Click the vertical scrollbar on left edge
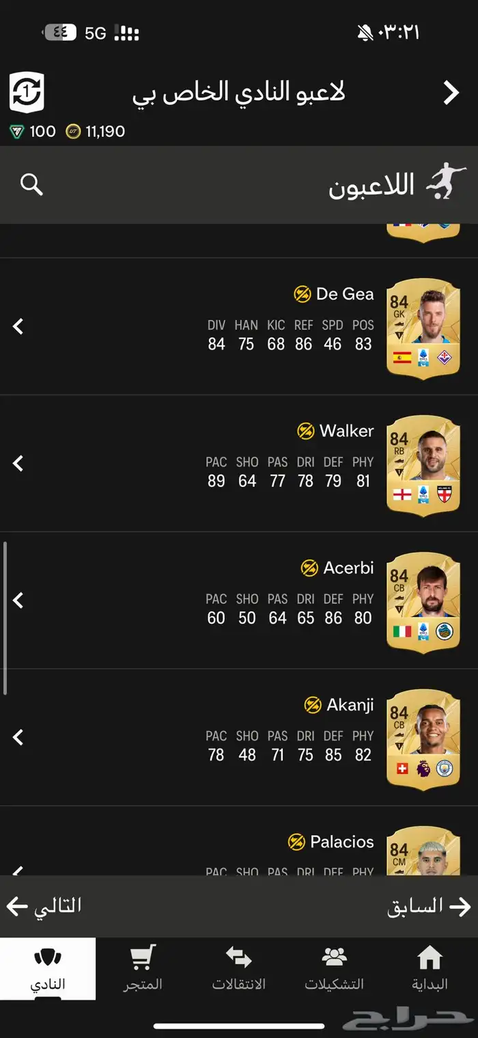This screenshot has width=478, height=1038. click(x=5, y=619)
